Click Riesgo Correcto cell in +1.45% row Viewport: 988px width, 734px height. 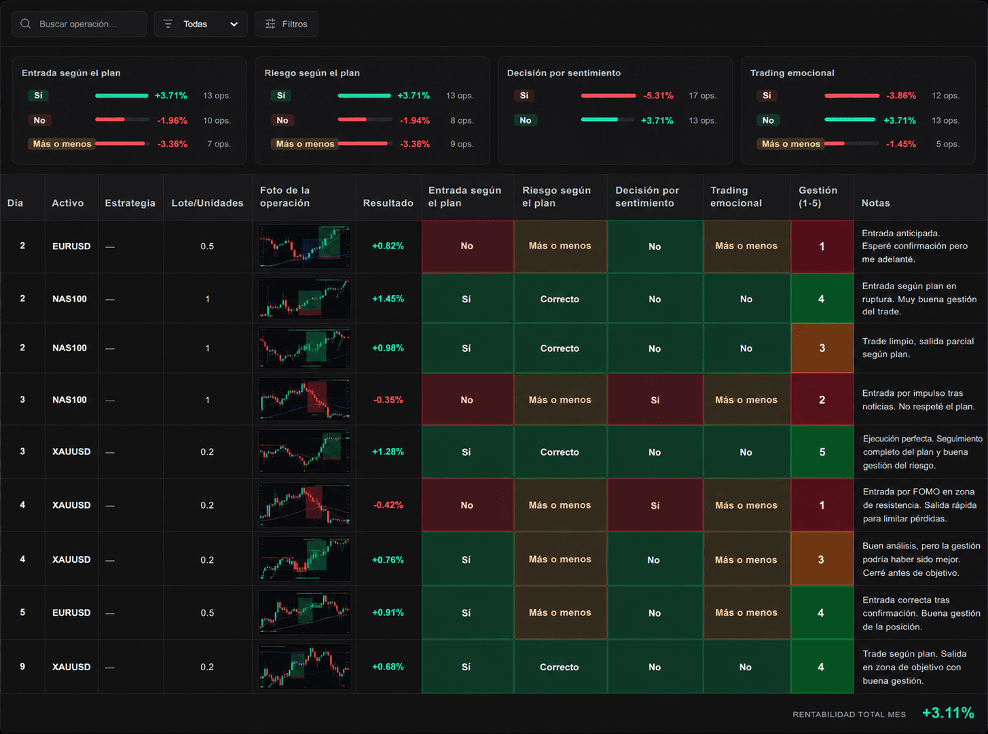(560, 299)
